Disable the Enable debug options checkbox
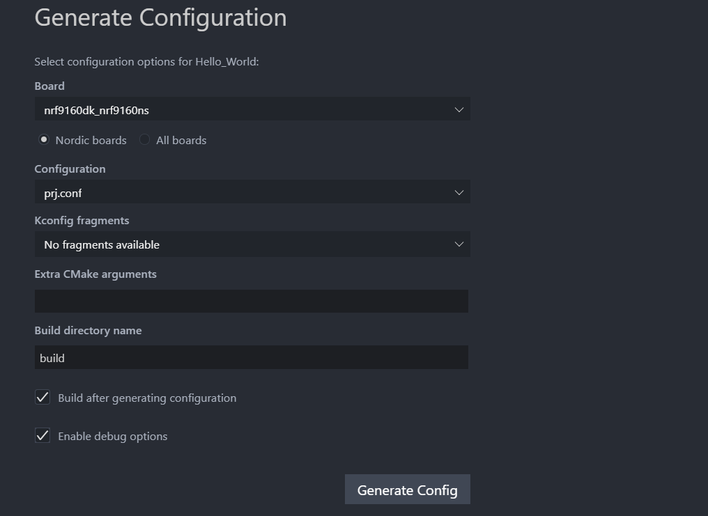 pos(43,436)
